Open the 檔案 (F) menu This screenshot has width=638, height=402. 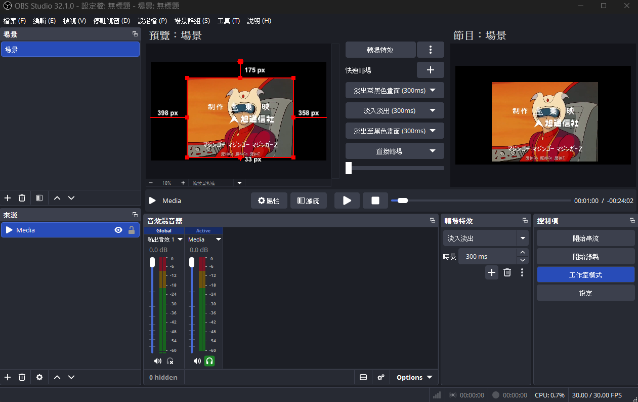(x=14, y=21)
